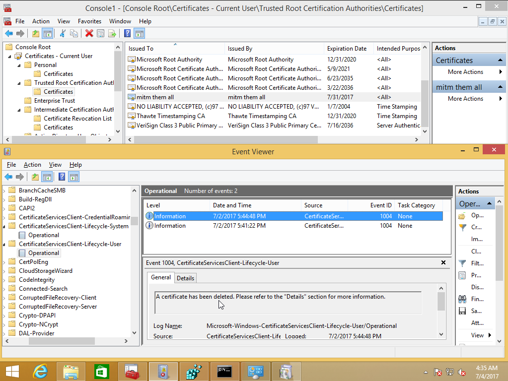Click Create Custom View funnel icon

coord(463,228)
